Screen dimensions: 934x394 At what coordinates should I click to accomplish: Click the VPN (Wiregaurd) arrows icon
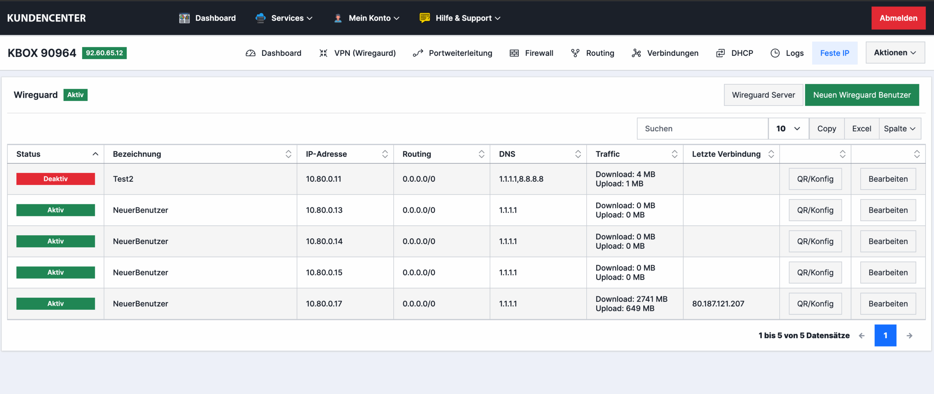[x=323, y=53]
